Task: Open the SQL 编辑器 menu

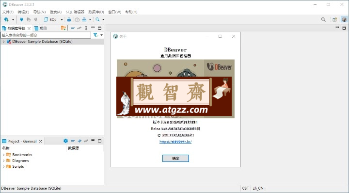Action: coord(75,12)
